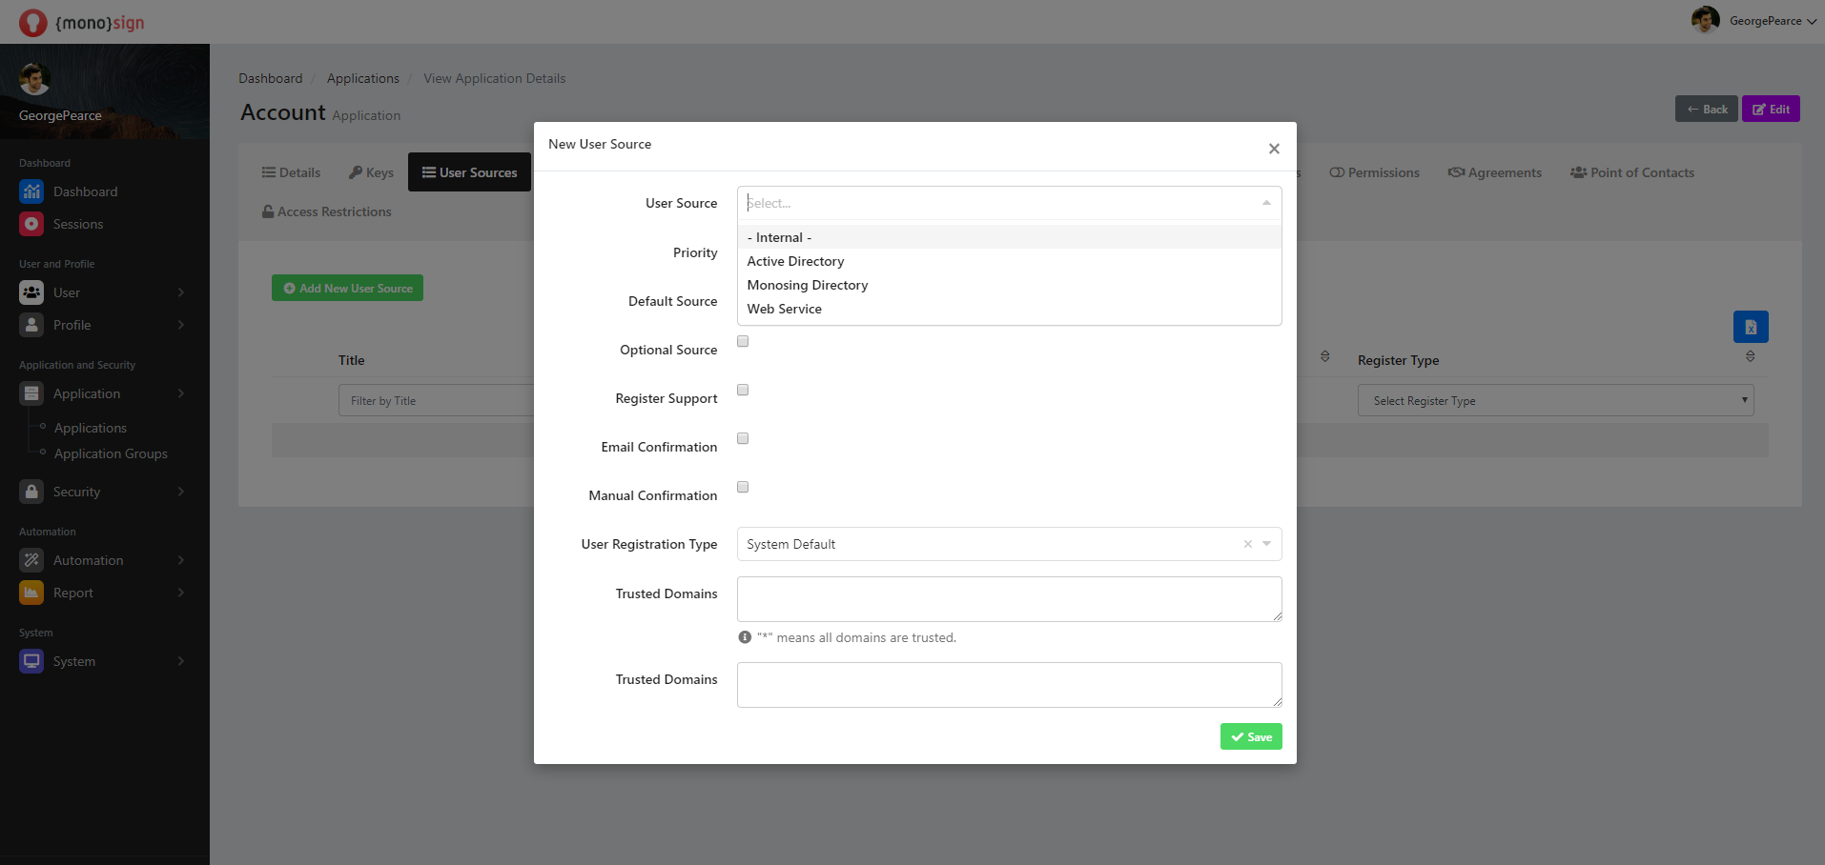Open the Select Register Type filter dropdown

1555,400
